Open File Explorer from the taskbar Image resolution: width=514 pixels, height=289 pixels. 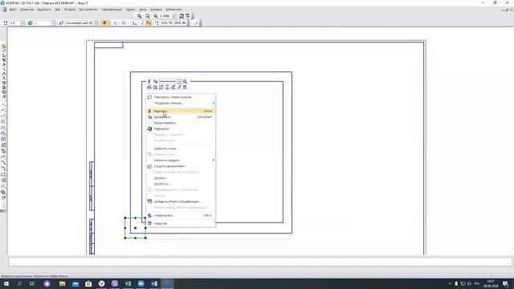[63, 283]
